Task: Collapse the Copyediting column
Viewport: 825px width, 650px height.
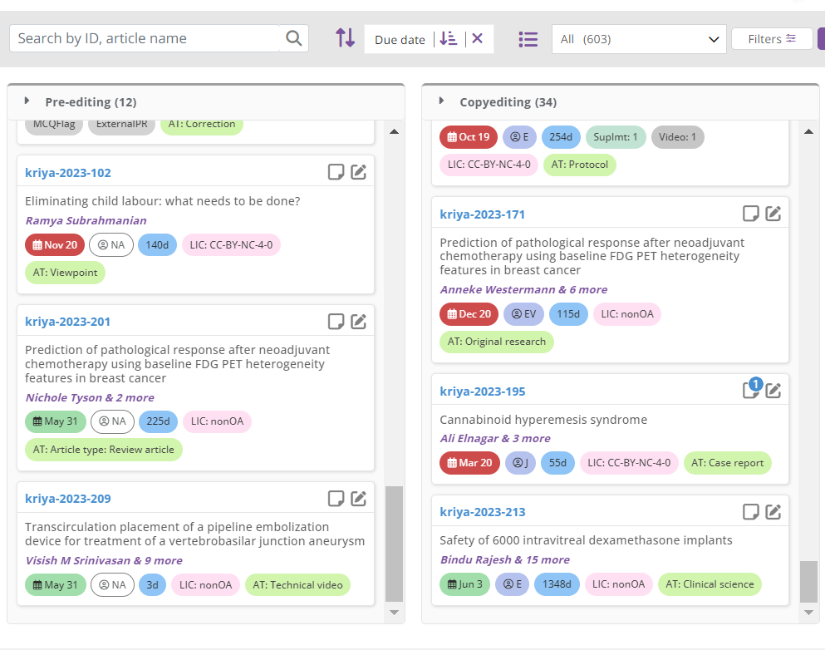Action: click(441, 101)
